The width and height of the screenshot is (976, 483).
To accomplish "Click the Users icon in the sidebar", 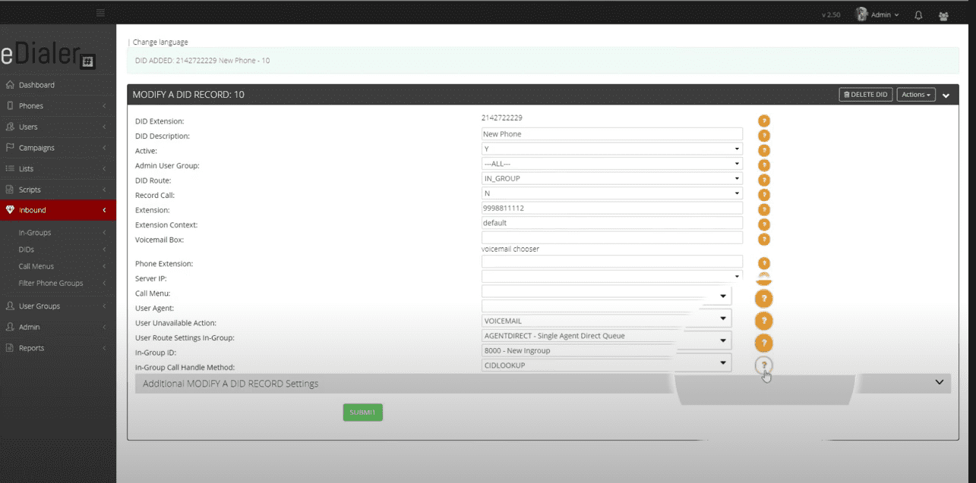I will (x=11, y=127).
